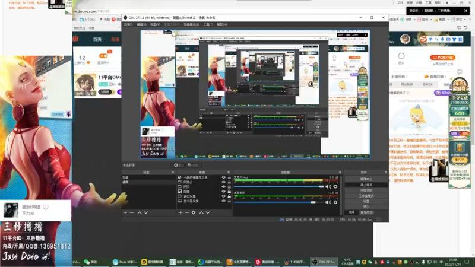Toggle visibility eye for 图像 source

click(224, 192)
